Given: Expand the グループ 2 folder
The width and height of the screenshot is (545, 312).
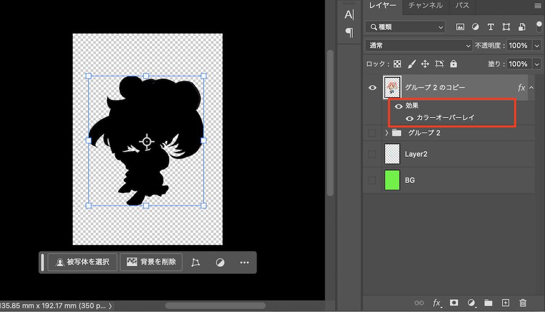Looking at the screenshot, I should click(386, 133).
